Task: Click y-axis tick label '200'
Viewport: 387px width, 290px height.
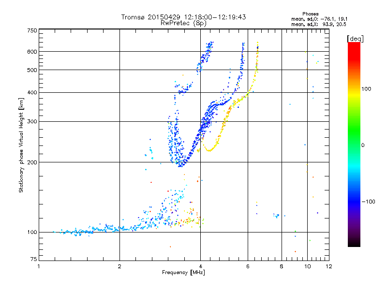Action: [x=32, y=162]
